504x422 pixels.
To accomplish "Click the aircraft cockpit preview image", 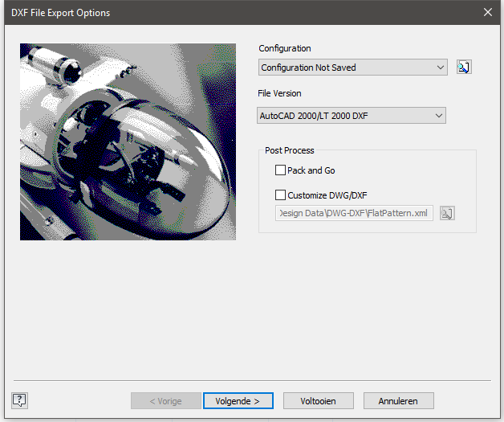I will pyautogui.click(x=128, y=142).
